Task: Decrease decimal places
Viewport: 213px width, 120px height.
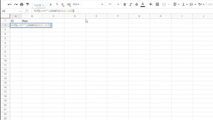Action: click(63, 4)
